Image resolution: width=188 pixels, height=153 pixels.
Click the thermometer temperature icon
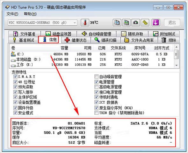tap(85, 22)
